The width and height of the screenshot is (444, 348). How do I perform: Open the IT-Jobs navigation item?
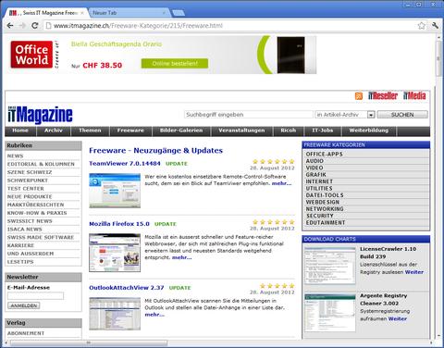tap(323, 130)
